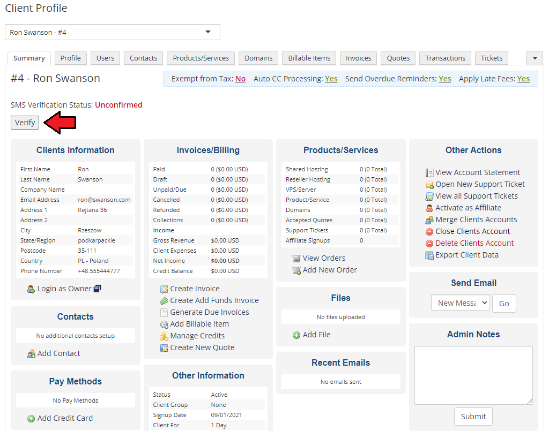Click the View Account Statement icon
This screenshot has height=431, width=549.
coord(429,173)
